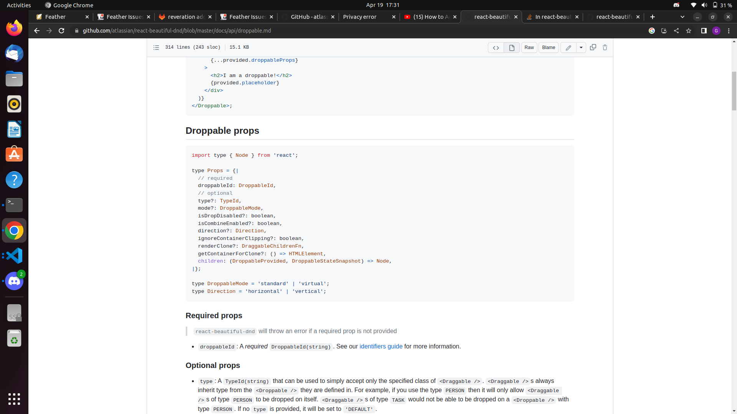Open the Blame view
The image size is (737, 414).
click(x=548, y=48)
